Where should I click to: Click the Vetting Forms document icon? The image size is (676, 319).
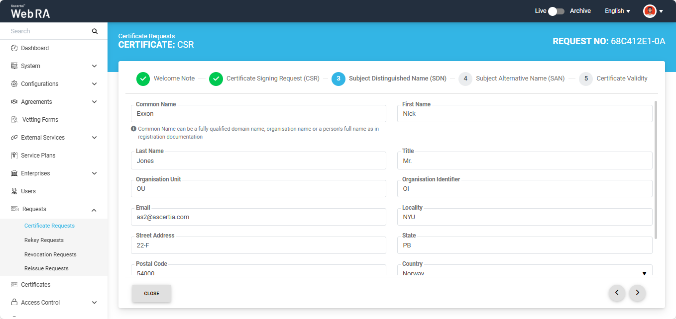pyautogui.click(x=14, y=120)
